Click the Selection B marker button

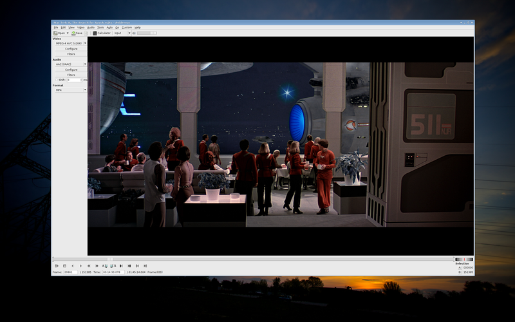[x=460, y=272]
